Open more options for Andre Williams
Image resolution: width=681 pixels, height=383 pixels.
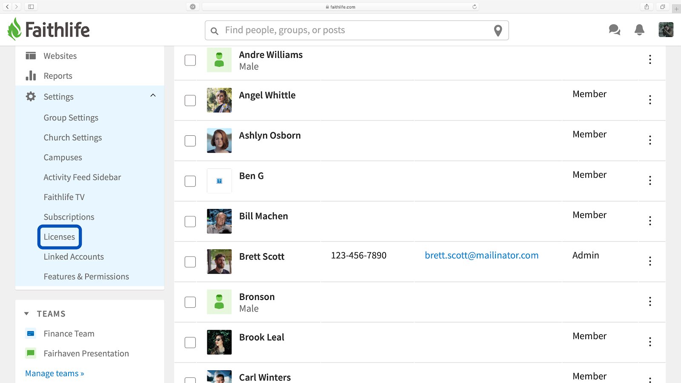[x=650, y=60]
